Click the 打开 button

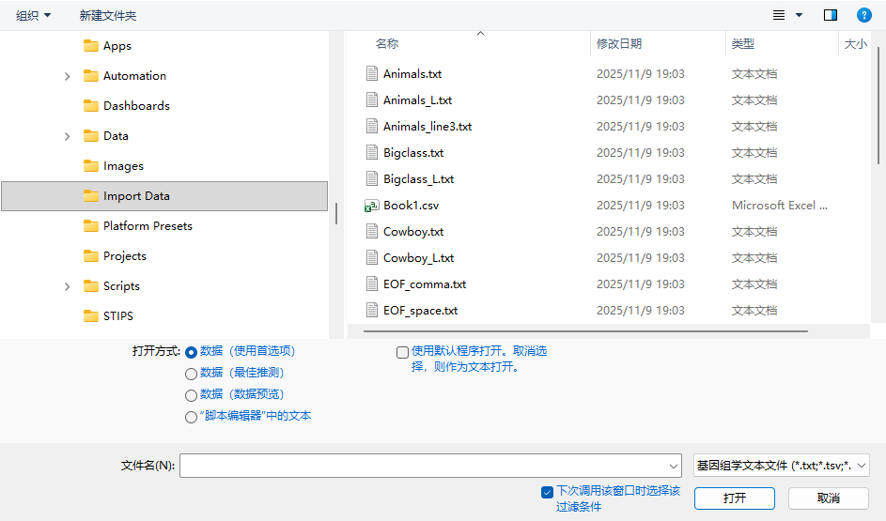click(735, 498)
